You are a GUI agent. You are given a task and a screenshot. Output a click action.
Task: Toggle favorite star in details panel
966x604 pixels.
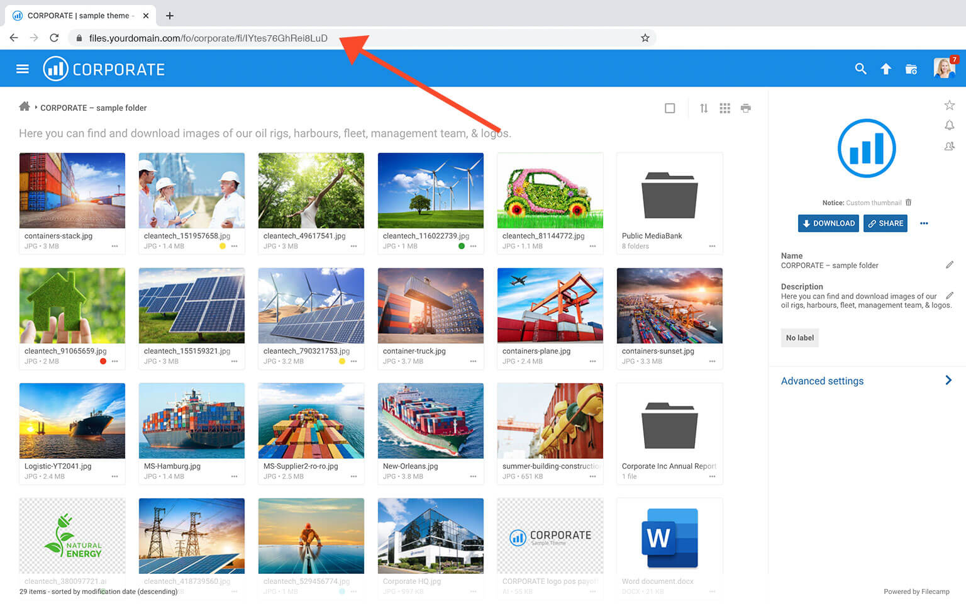[x=949, y=105]
